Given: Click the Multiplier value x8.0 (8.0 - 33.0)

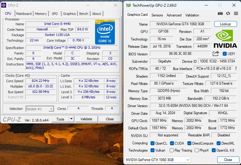Looking at the screenshot, I should 41,86.
